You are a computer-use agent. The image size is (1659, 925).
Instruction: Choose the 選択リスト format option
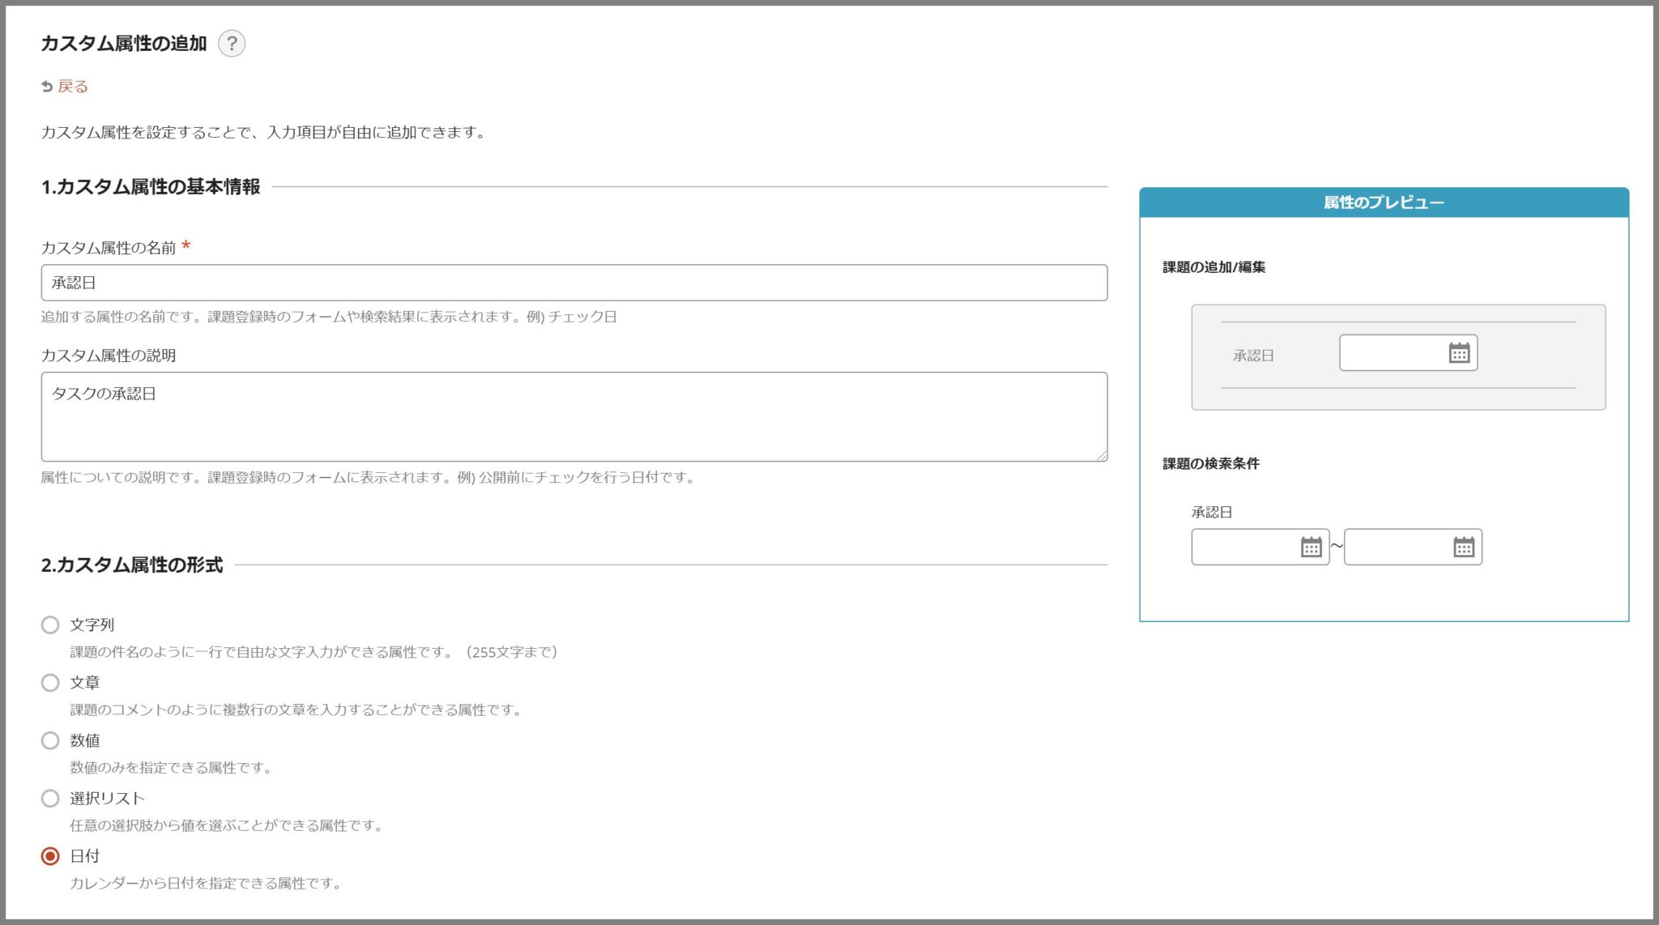pyautogui.click(x=50, y=799)
